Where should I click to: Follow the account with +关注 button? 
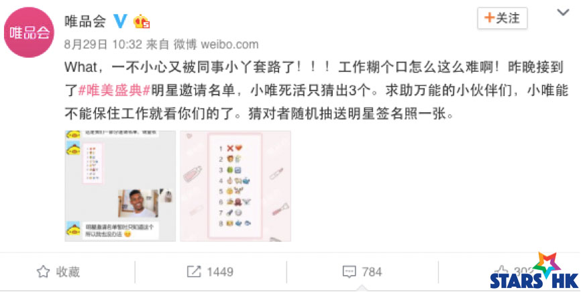coord(503,17)
